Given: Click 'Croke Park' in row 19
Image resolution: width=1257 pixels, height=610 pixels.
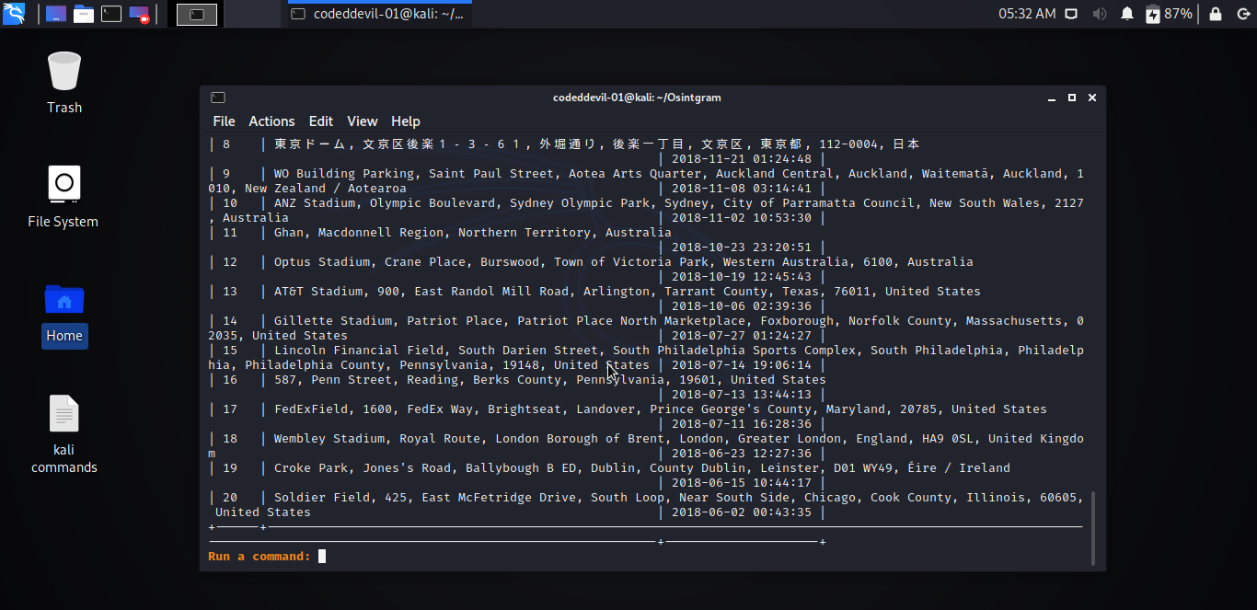Looking at the screenshot, I should [310, 467].
